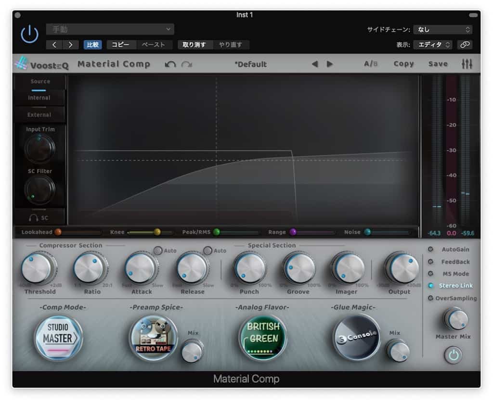Toggle Stereo Link off
493x402 pixels.
click(430, 286)
